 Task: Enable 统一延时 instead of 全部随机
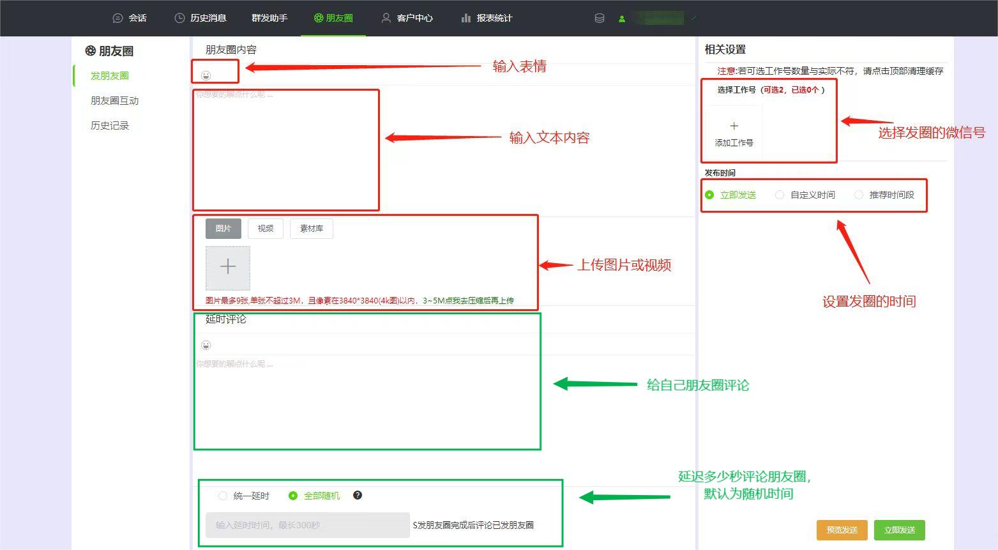tap(223, 495)
